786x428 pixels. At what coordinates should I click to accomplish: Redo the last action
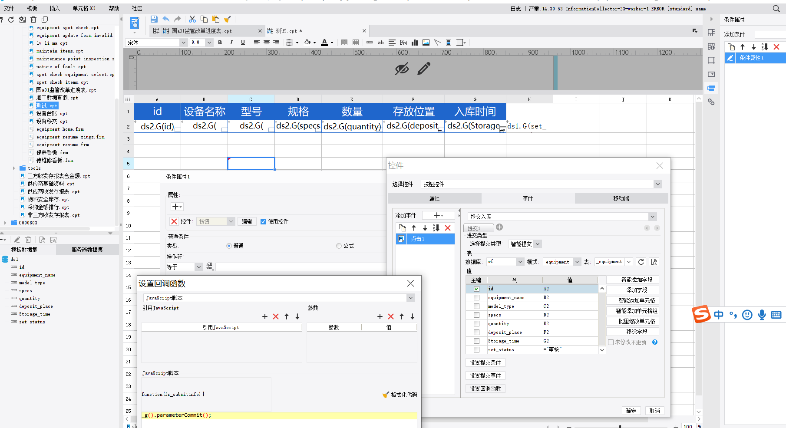click(177, 19)
